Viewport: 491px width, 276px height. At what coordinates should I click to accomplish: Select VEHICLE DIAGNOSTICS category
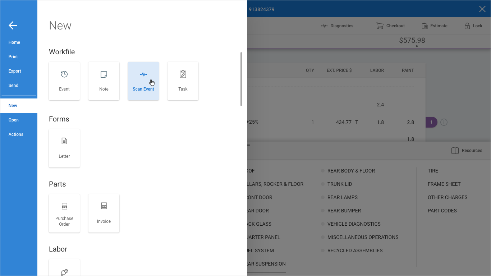click(354, 224)
